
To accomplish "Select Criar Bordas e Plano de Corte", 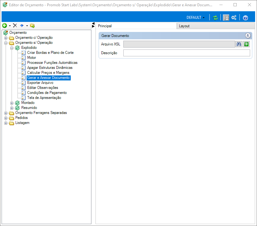I will [x=50, y=53].
